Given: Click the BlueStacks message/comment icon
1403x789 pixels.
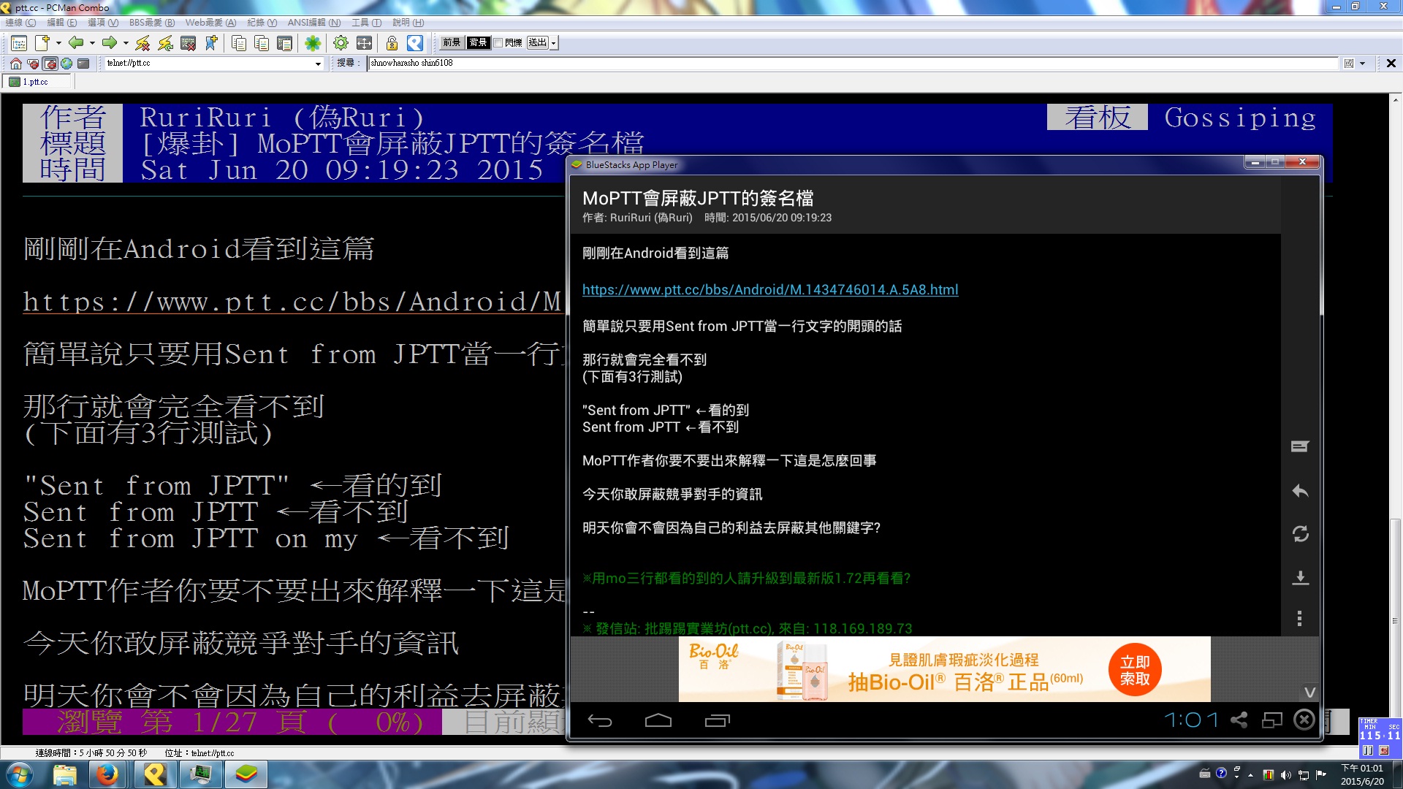Looking at the screenshot, I should [x=1300, y=446].
